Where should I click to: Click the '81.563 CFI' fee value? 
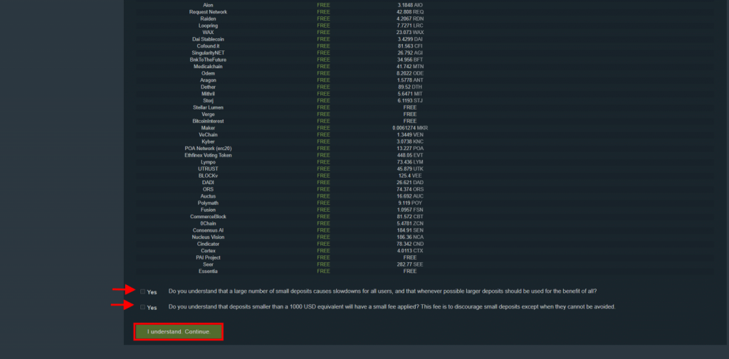coord(409,46)
